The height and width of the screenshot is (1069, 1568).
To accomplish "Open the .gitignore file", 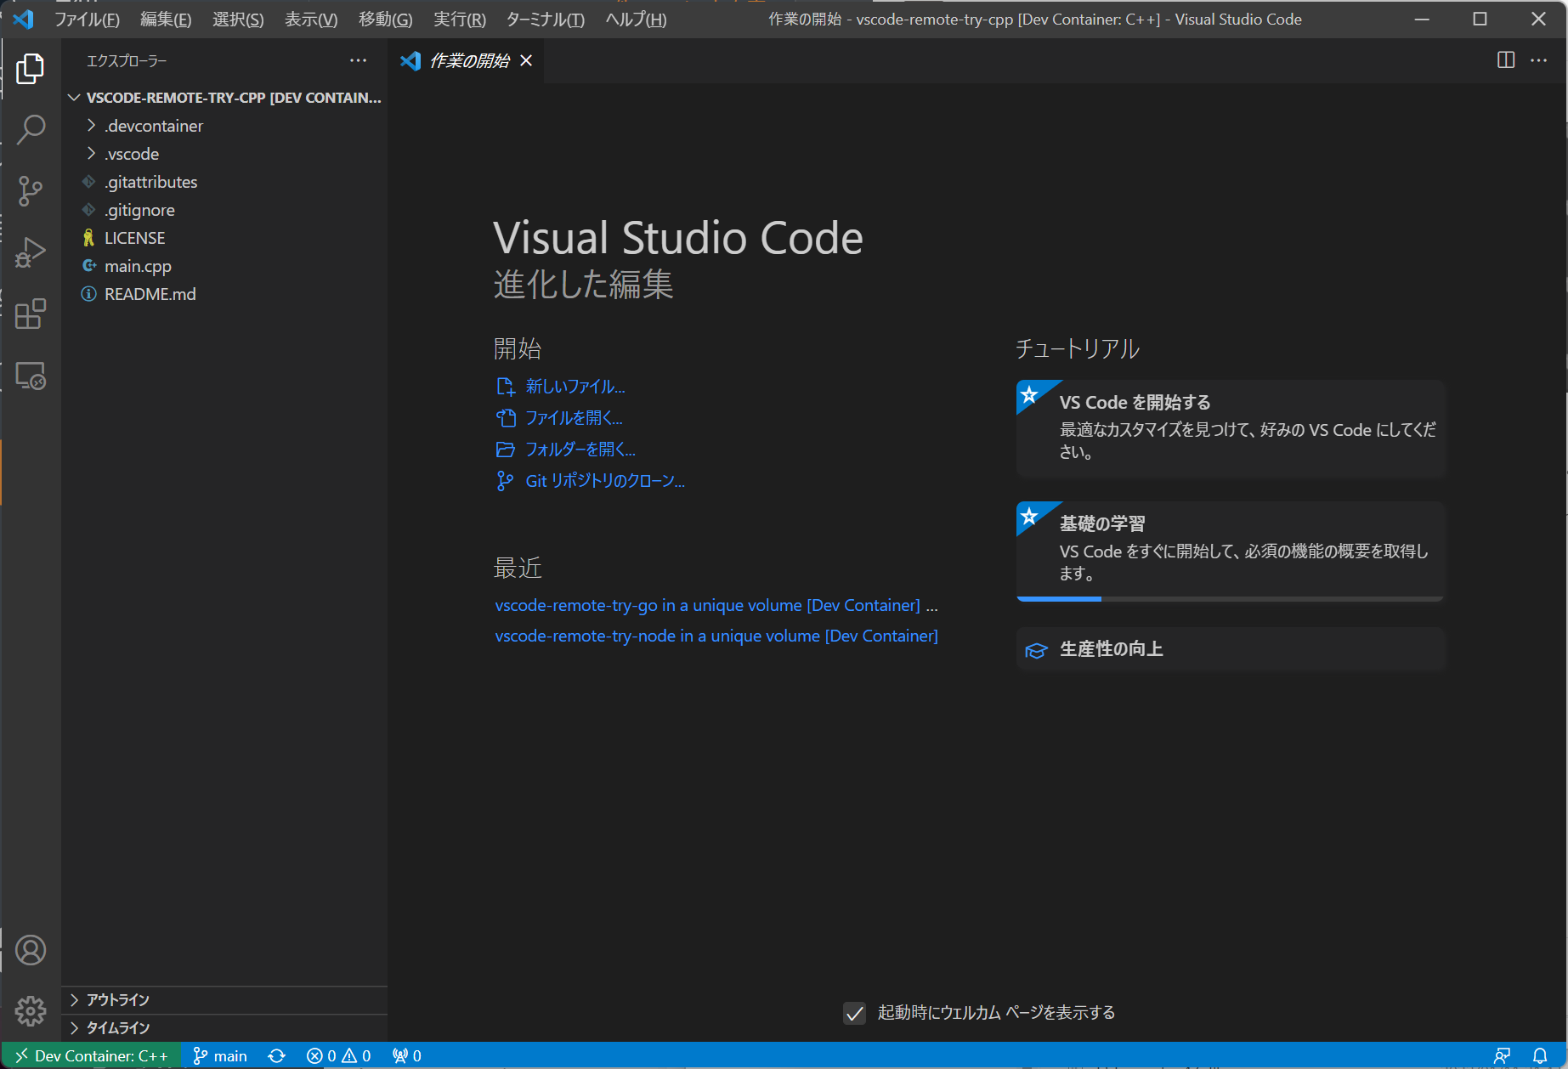I will pyautogui.click(x=224, y=210).
